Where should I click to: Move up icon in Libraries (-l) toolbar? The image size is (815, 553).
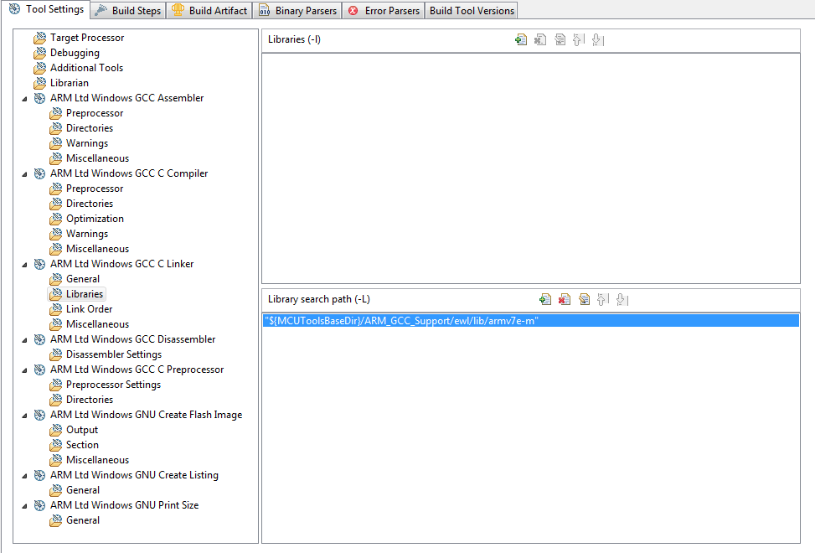pyautogui.click(x=578, y=39)
